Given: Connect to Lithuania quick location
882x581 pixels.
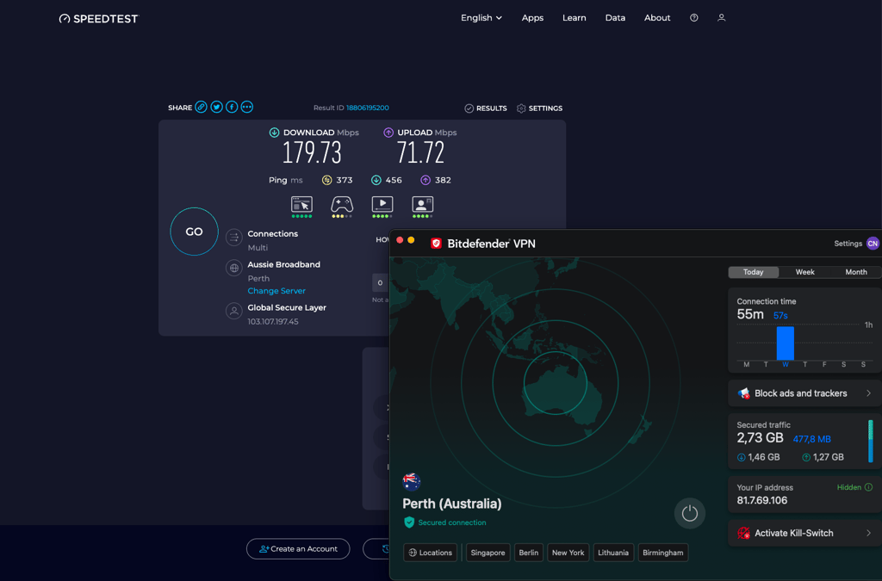Looking at the screenshot, I should click(x=613, y=553).
